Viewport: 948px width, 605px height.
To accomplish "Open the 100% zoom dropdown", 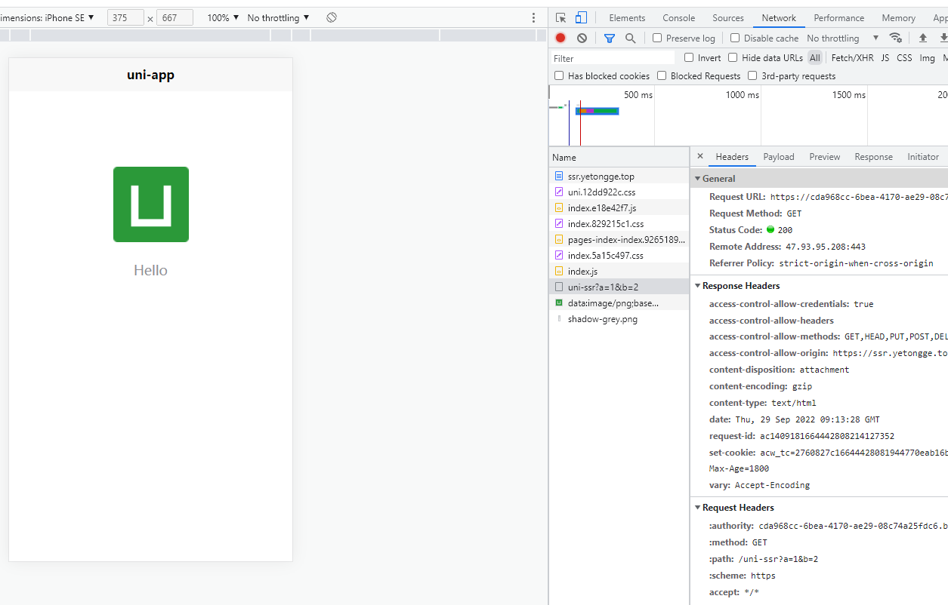I will click(x=223, y=17).
